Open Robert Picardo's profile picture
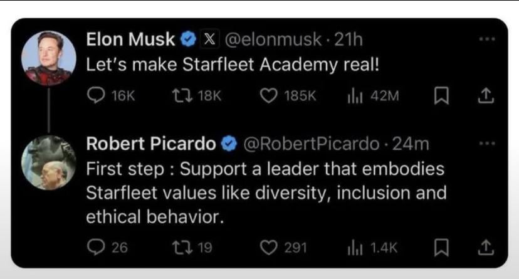 pos(48,163)
